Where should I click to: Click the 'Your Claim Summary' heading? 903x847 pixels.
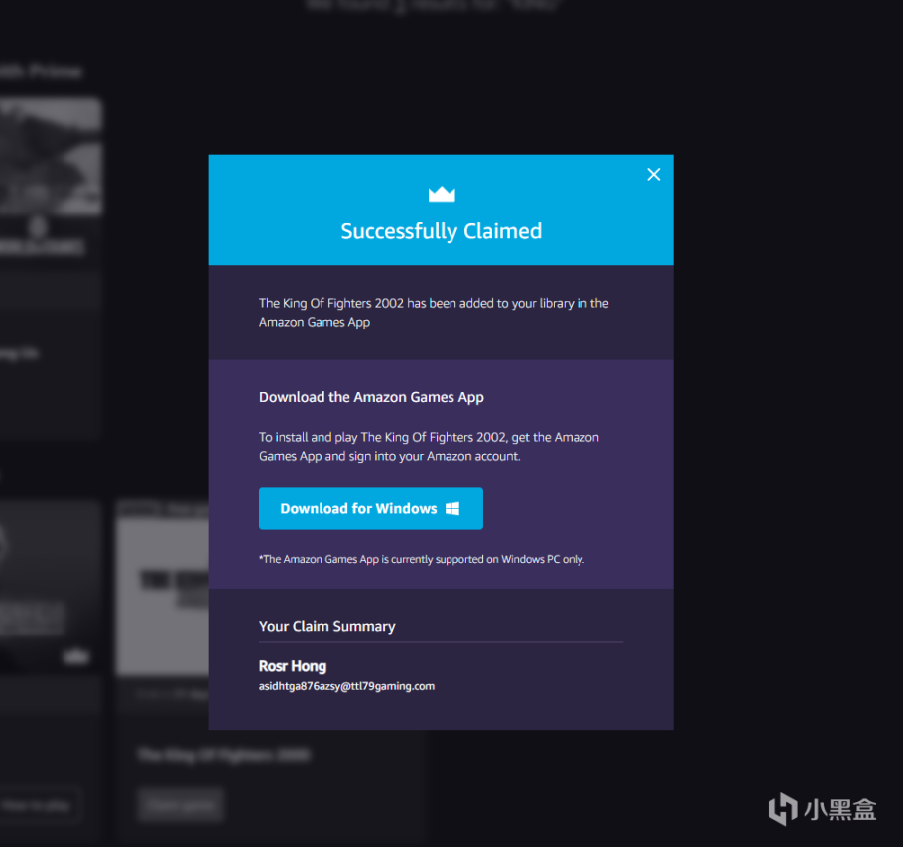[x=327, y=626]
